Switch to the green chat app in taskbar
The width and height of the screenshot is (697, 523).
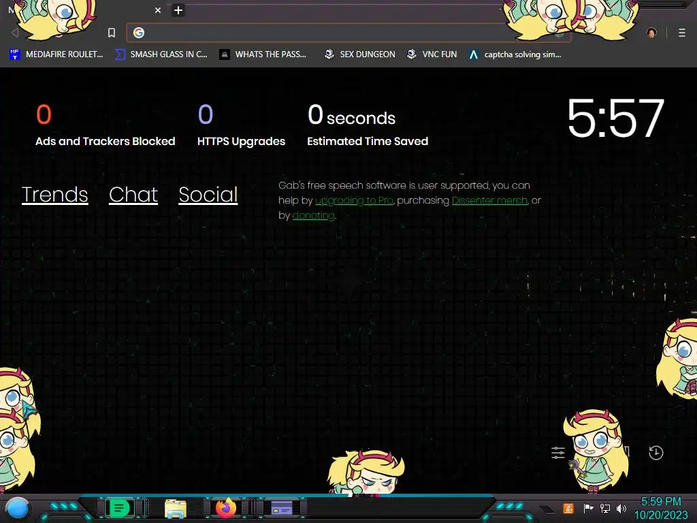pyautogui.click(x=119, y=508)
